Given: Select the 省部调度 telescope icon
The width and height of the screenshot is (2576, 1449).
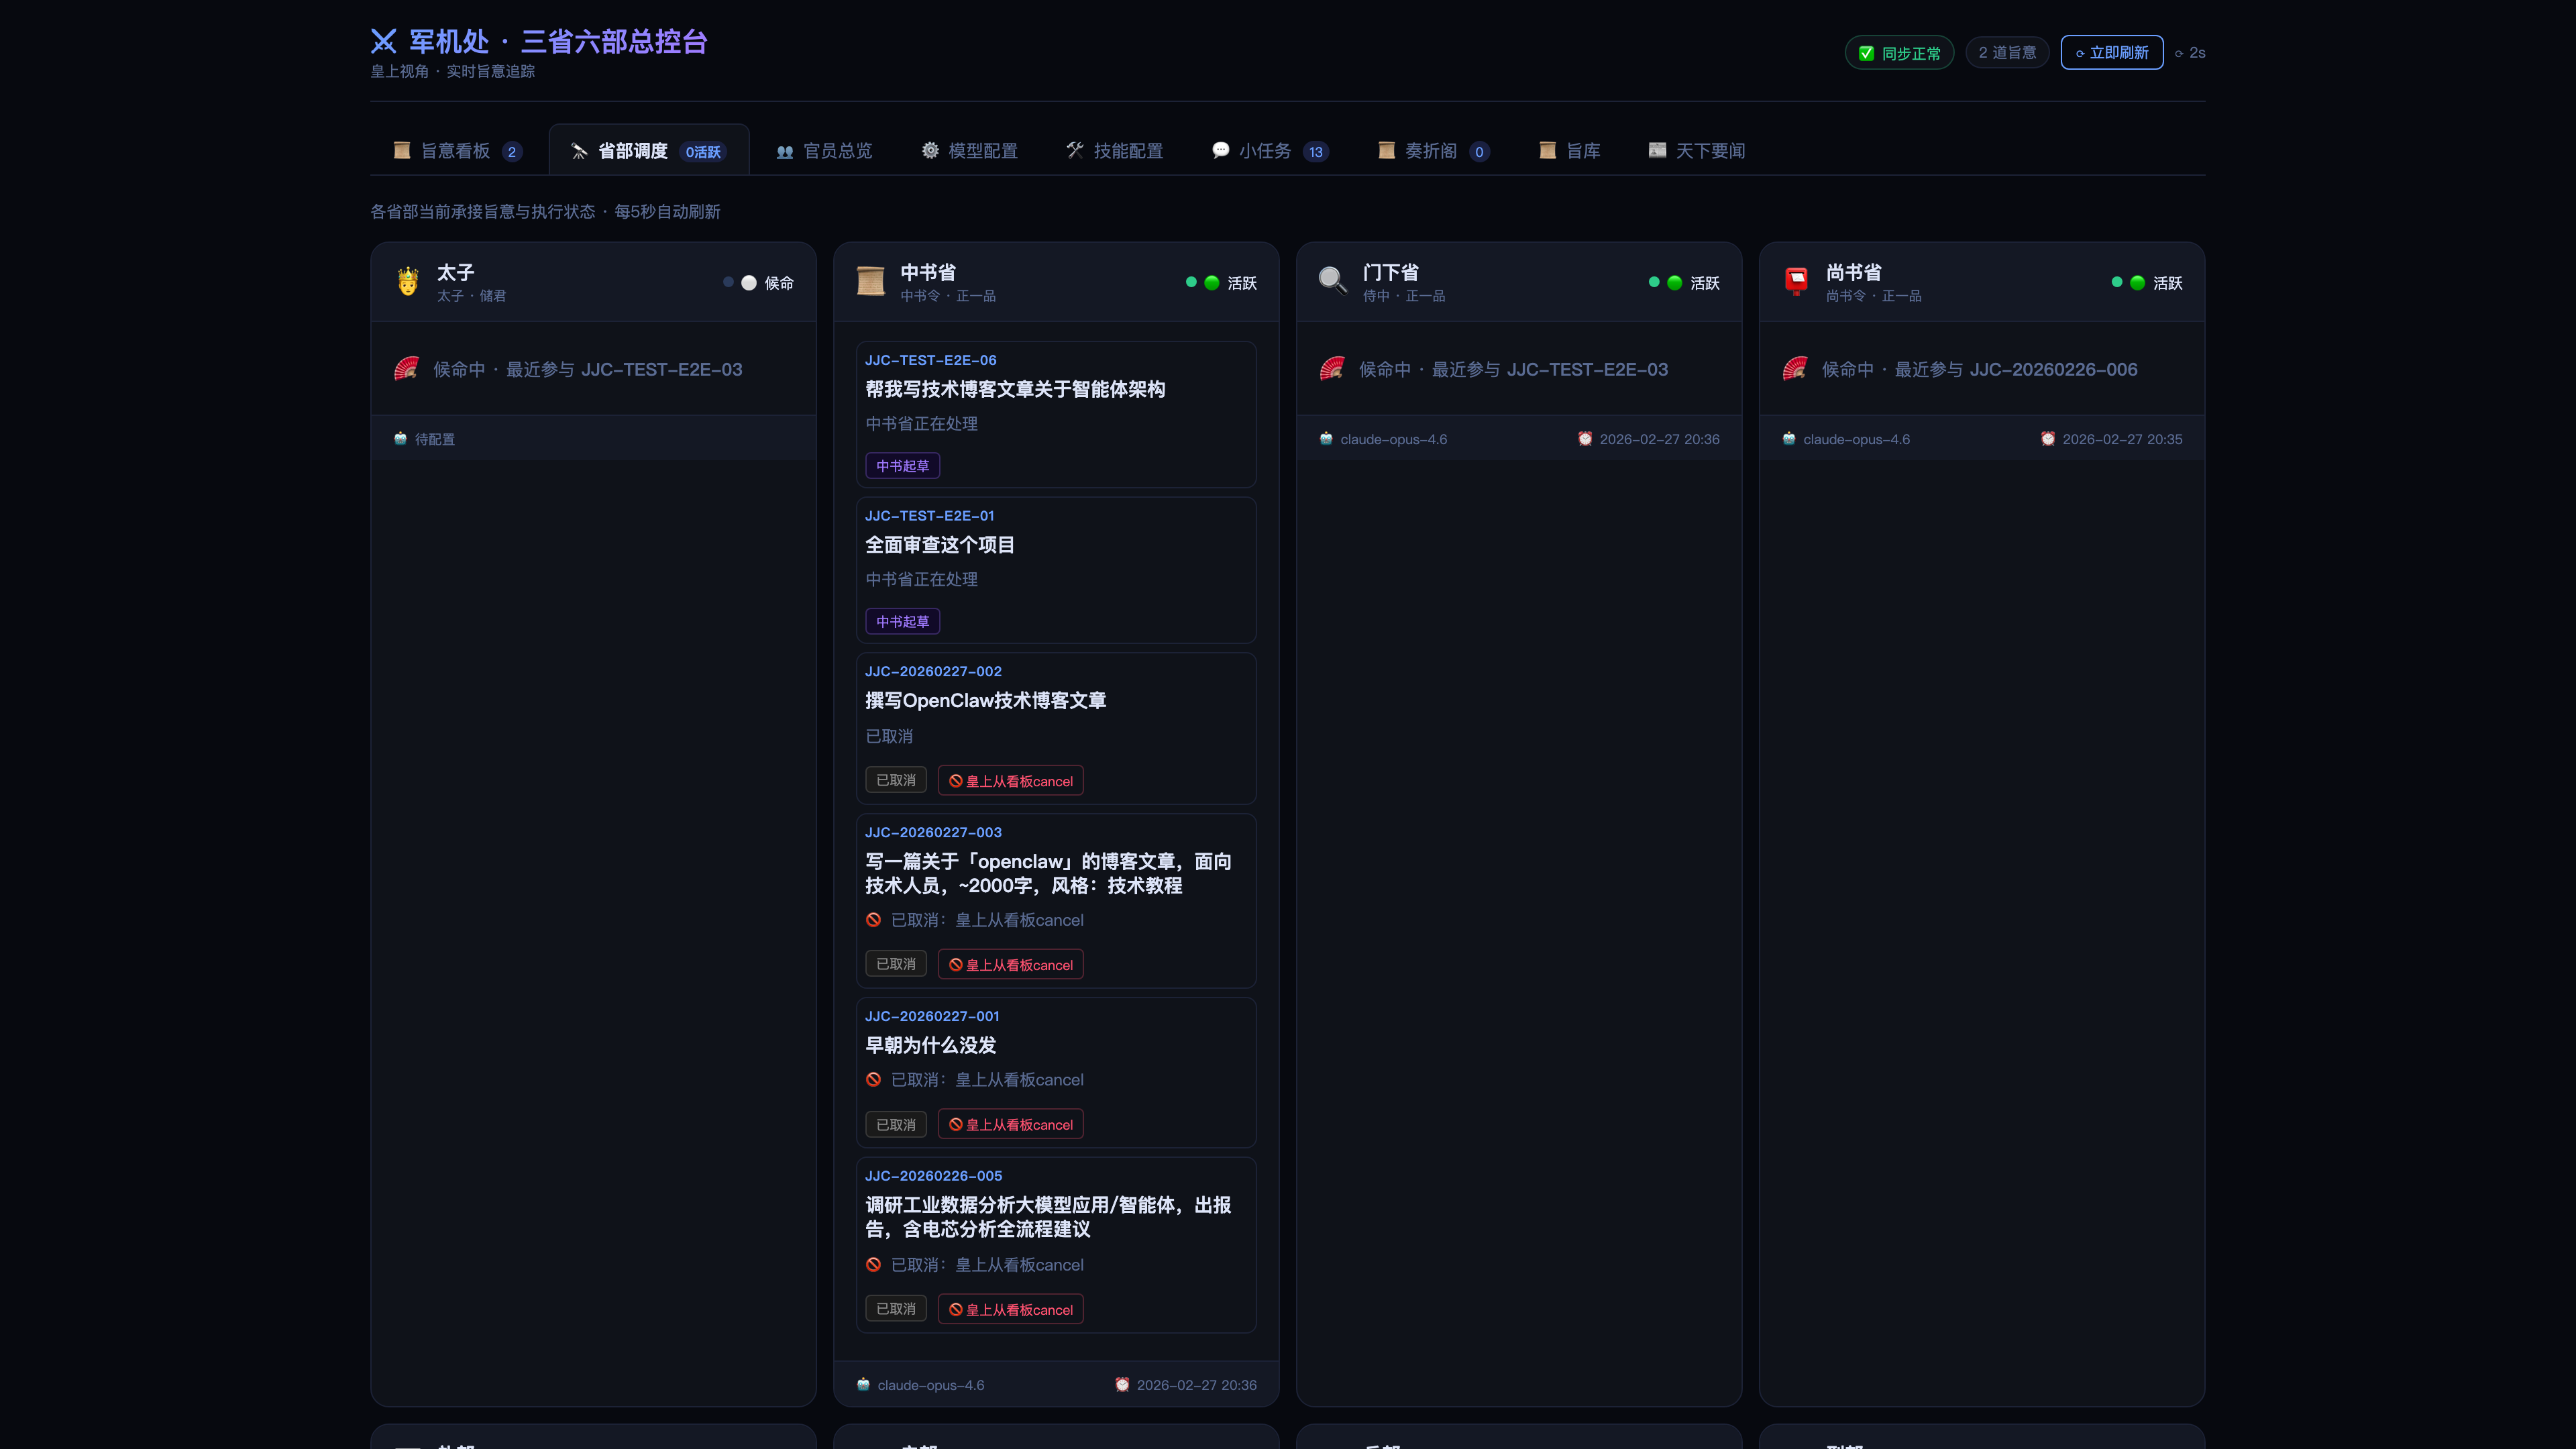Looking at the screenshot, I should (x=578, y=150).
